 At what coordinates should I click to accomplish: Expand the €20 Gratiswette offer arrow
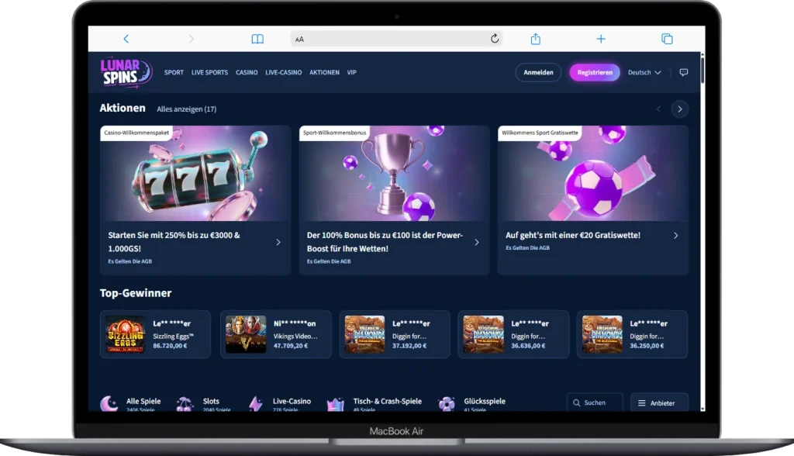[675, 235]
